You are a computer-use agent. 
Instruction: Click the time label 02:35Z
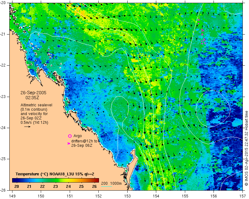tap(32, 98)
